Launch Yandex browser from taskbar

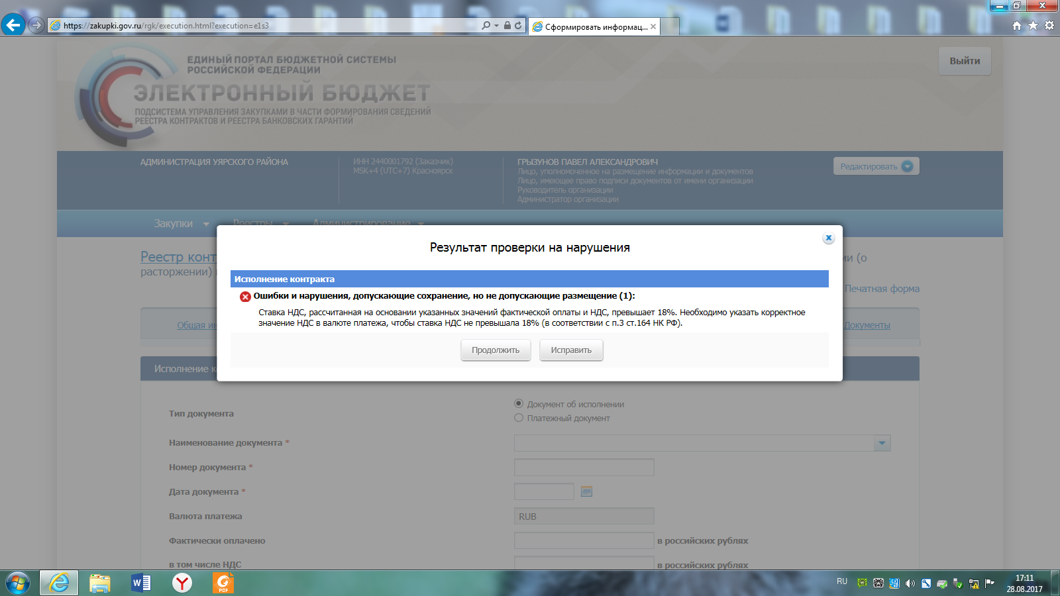(182, 583)
